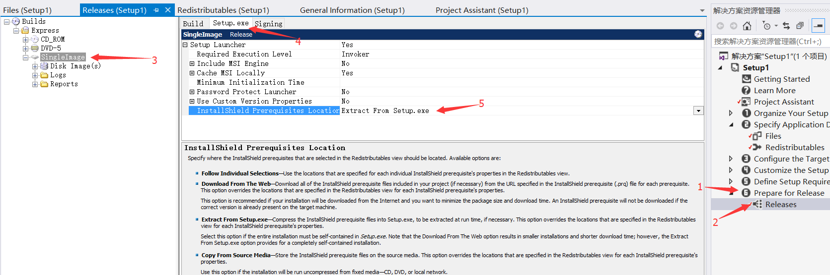This screenshot has width=830, height=275.
Task: Click the pending changes filter clock icon
Action: (766, 26)
